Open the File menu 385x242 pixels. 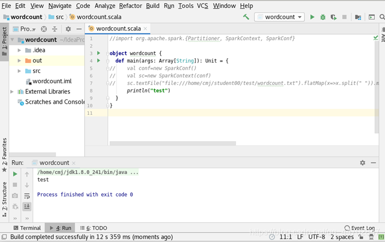[x=6, y=6]
